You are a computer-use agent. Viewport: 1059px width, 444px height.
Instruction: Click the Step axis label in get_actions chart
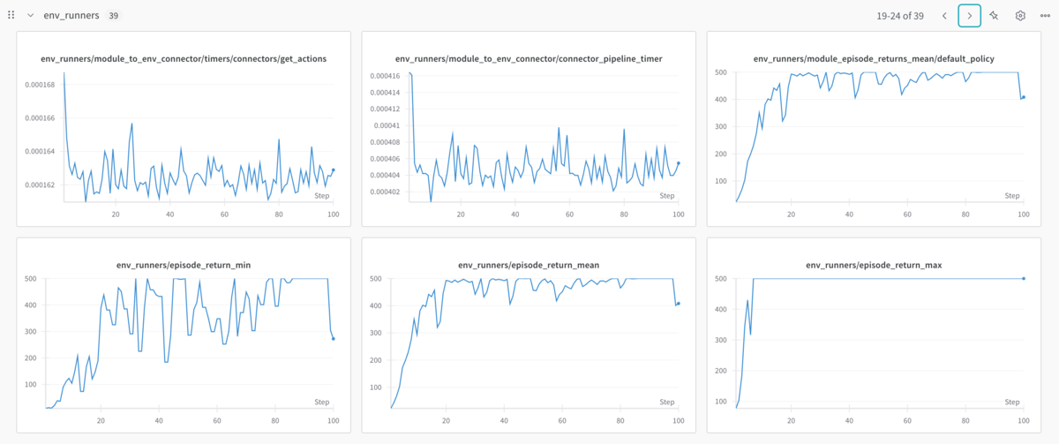[321, 196]
